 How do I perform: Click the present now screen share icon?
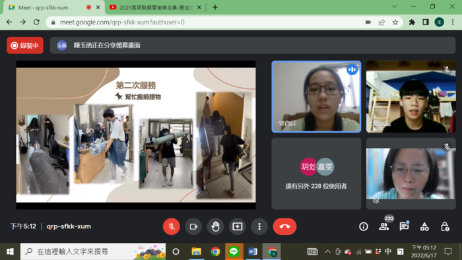pyautogui.click(x=237, y=226)
